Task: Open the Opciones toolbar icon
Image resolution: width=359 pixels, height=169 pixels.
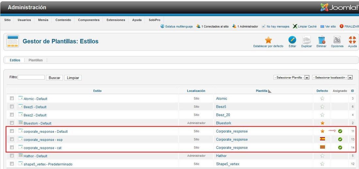Action: pos(337,40)
